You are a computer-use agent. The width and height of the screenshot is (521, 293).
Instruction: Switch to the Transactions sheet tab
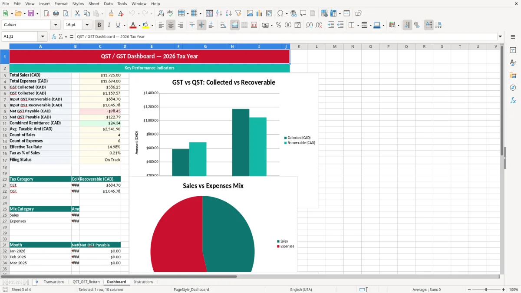pos(54,282)
